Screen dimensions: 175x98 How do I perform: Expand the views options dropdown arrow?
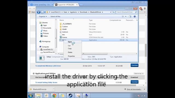[126, 16]
